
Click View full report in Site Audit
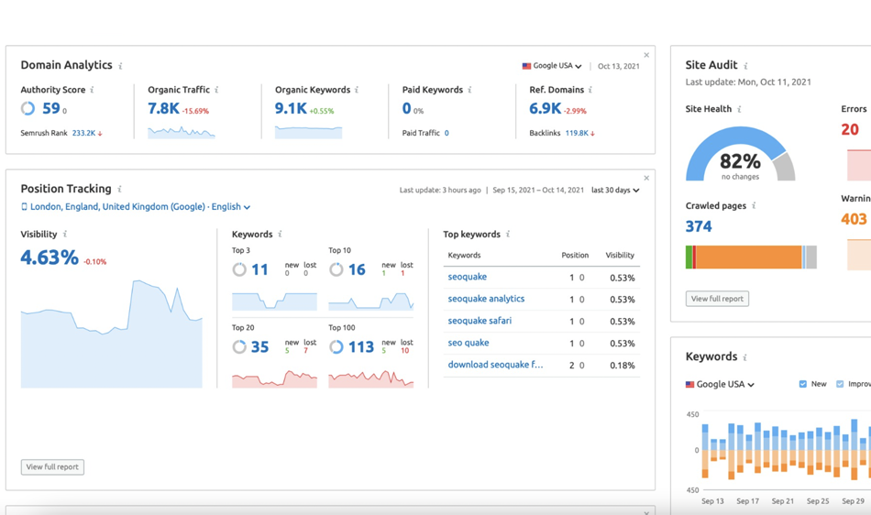pyautogui.click(x=717, y=299)
